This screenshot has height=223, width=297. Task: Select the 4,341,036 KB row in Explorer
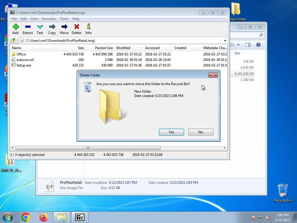(242, 73)
